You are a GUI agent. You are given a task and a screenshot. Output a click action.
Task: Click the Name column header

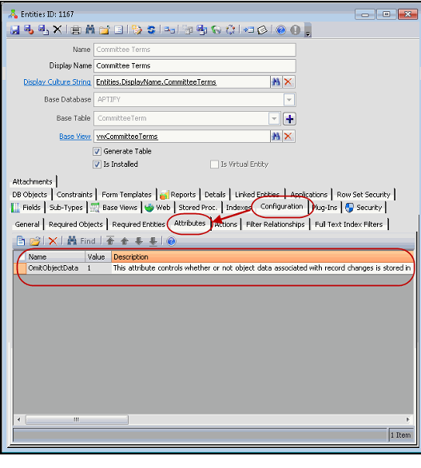click(x=55, y=257)
